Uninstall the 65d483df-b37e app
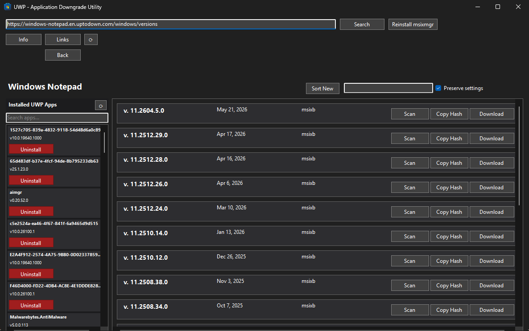This screenshot has height=331, width=529. (x=31, y=181)
